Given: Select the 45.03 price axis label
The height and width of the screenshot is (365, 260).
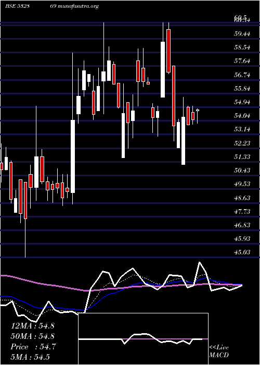Looking at the screenshot, I should 242,252.
